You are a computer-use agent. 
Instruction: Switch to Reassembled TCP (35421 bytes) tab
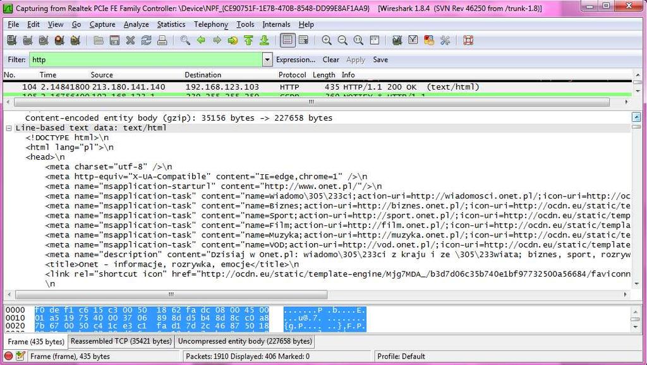pyautogui.click(x=121, y=341)
